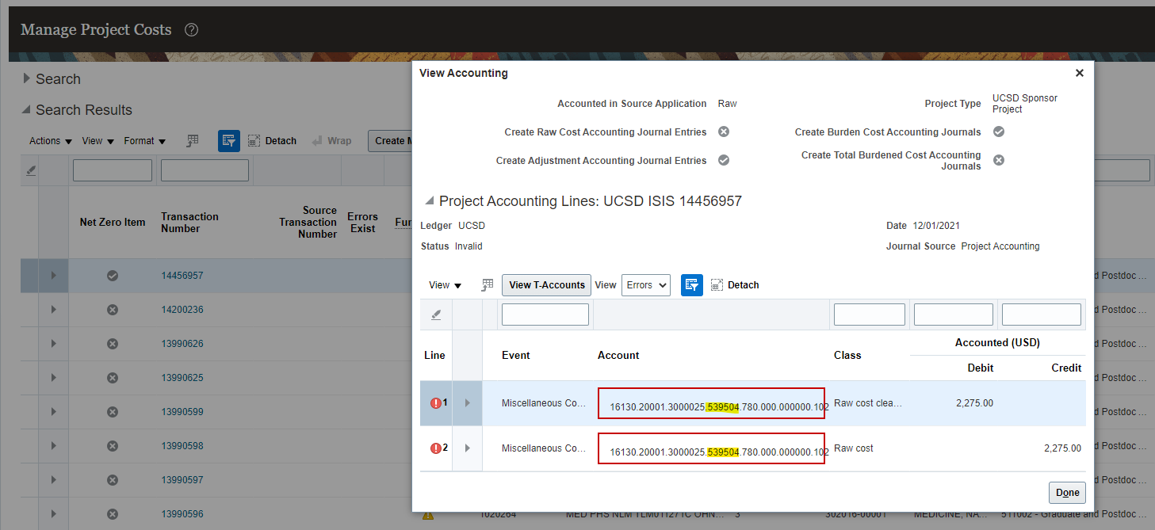Screen dimensions: 1155x530
Task: Open the Format menu
Action: point(144,141)
